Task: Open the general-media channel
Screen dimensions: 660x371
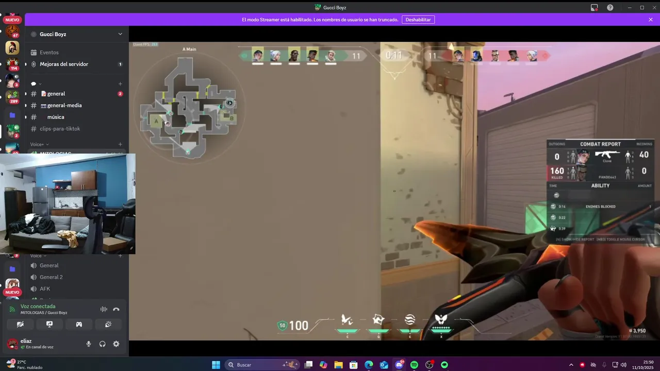Action: [x=77, y=106]
